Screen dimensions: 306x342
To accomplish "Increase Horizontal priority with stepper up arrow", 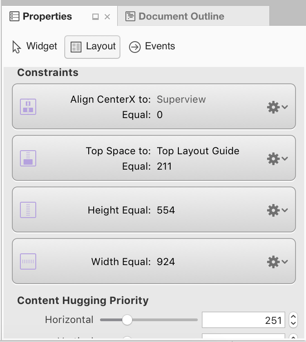I will coord(293,317).
